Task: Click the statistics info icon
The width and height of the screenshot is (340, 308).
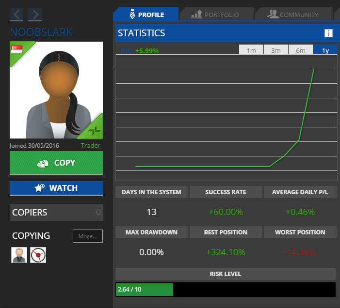Action: click(328, 33)
